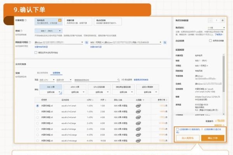This screenshot has height=155, width=233.
Task: Open the learn more link about ICP
Action: pyautogui.click(x=219, y=34)
